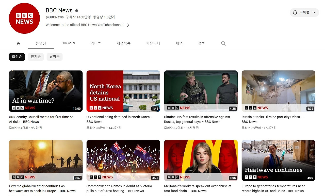The width and height of the screenshot is (325, 196).
Task: Open the 재생목록 tab
Action: coord(124,43)
